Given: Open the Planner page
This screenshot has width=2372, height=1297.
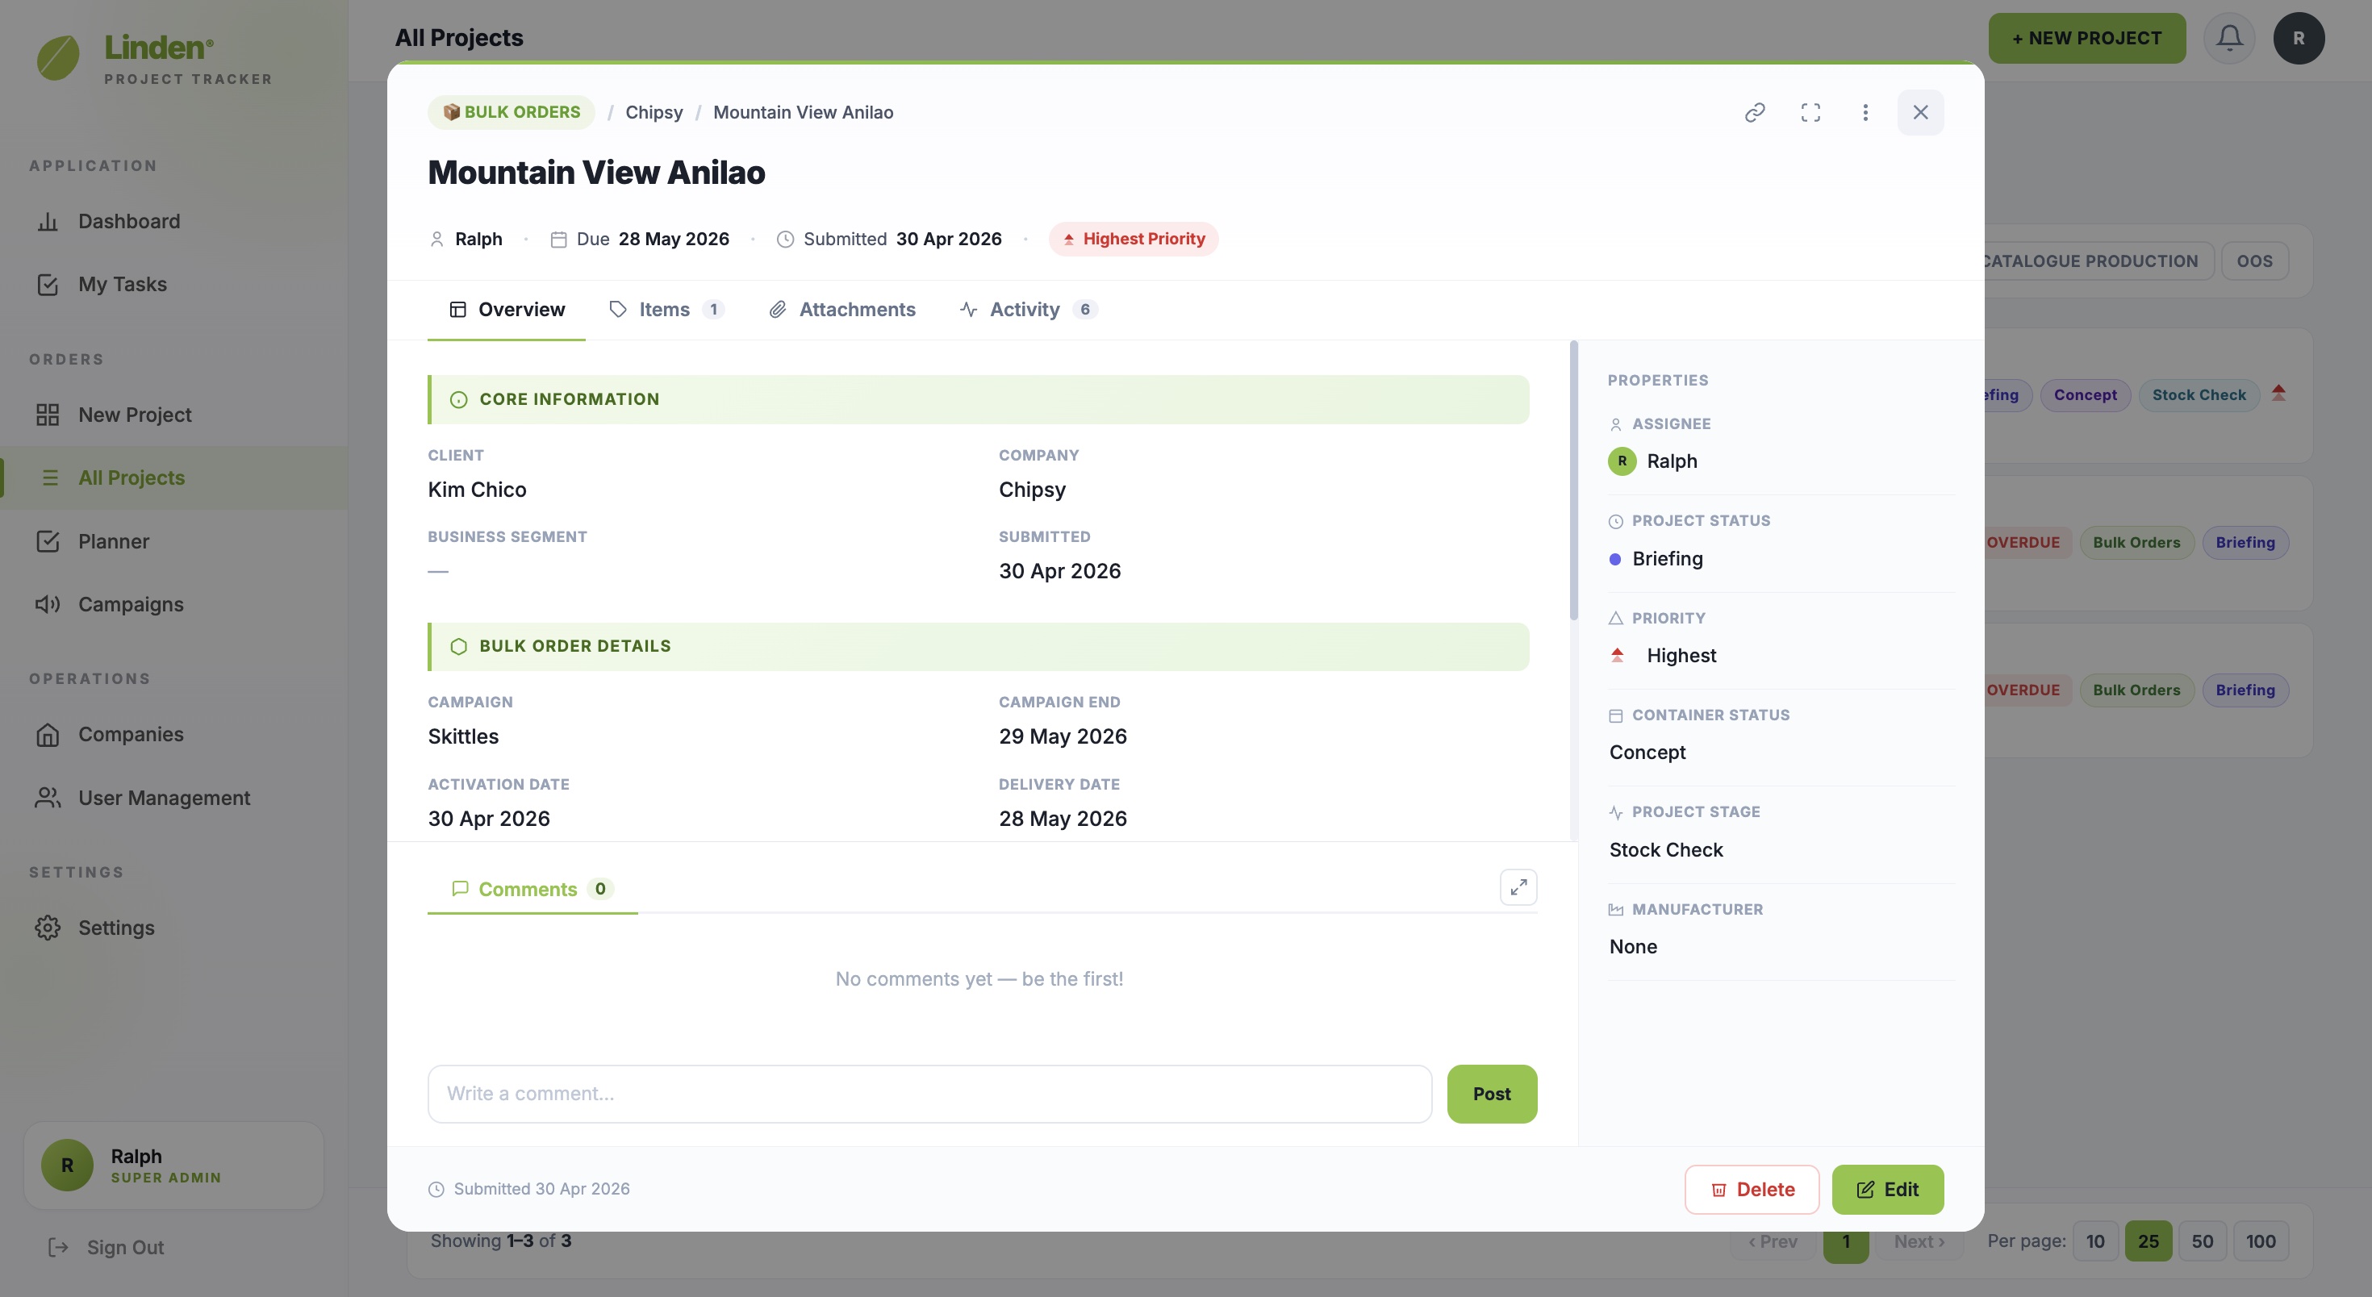Looking at the screenshot, I should 173,542.
